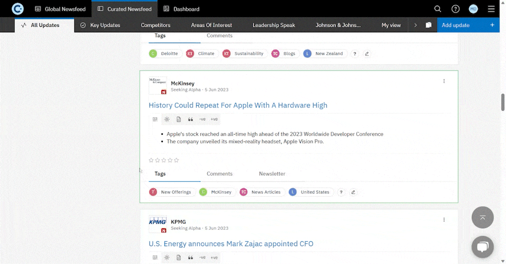Mark Apple article sentiment as -ve
The height and width of the screenshot is (264, 506).
202,119
